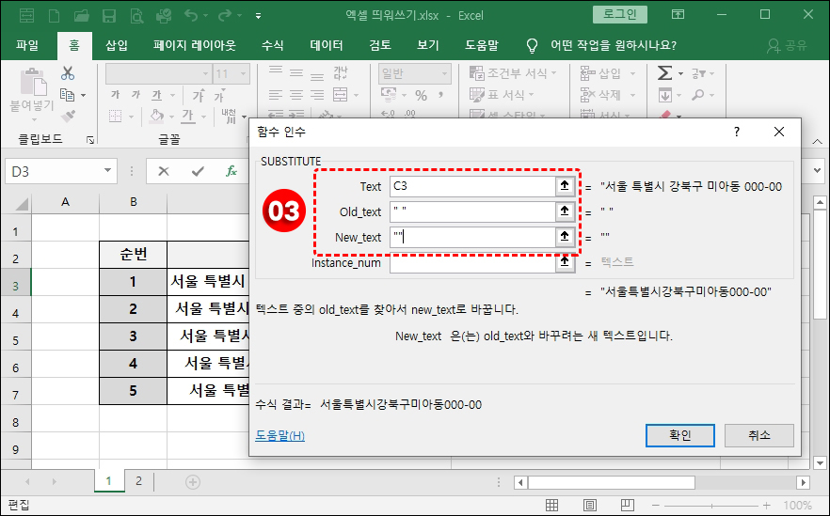Viewport: 830px width, 516px height.
Task: Click the add new sheet plus icon
Action: click(x=193, y=482)
